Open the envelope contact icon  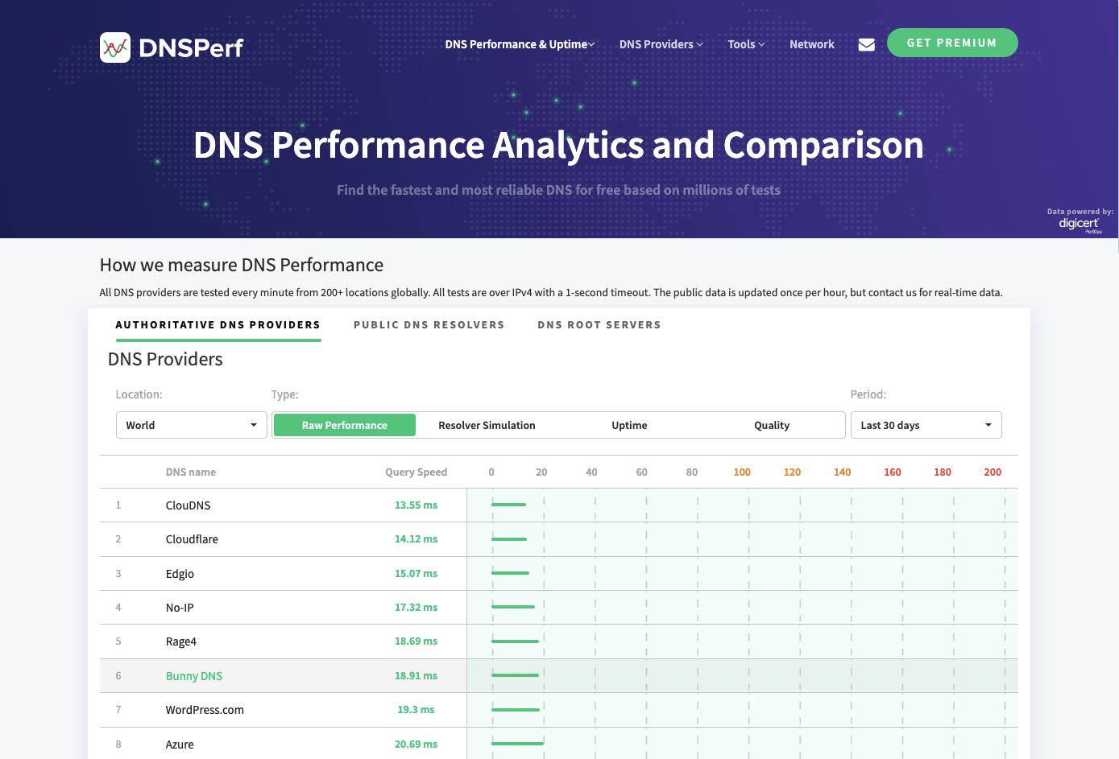[x=867, y=44]
